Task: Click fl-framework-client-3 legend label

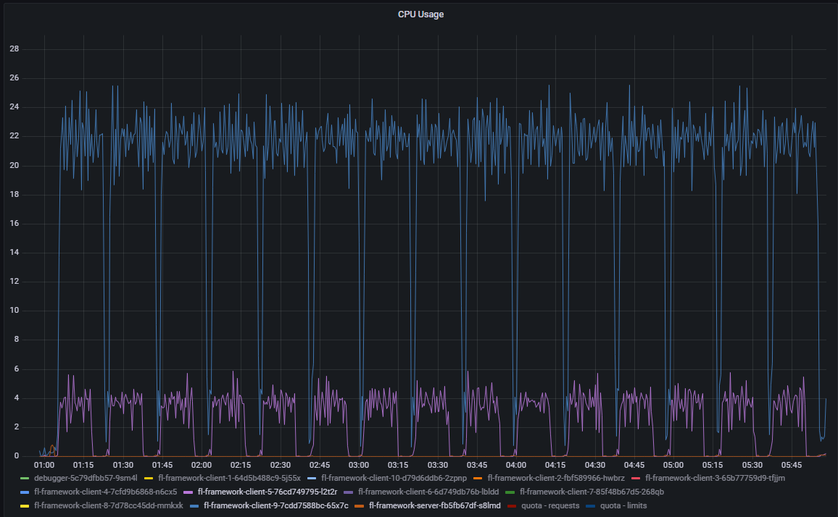Action: (x=715, y=478)
